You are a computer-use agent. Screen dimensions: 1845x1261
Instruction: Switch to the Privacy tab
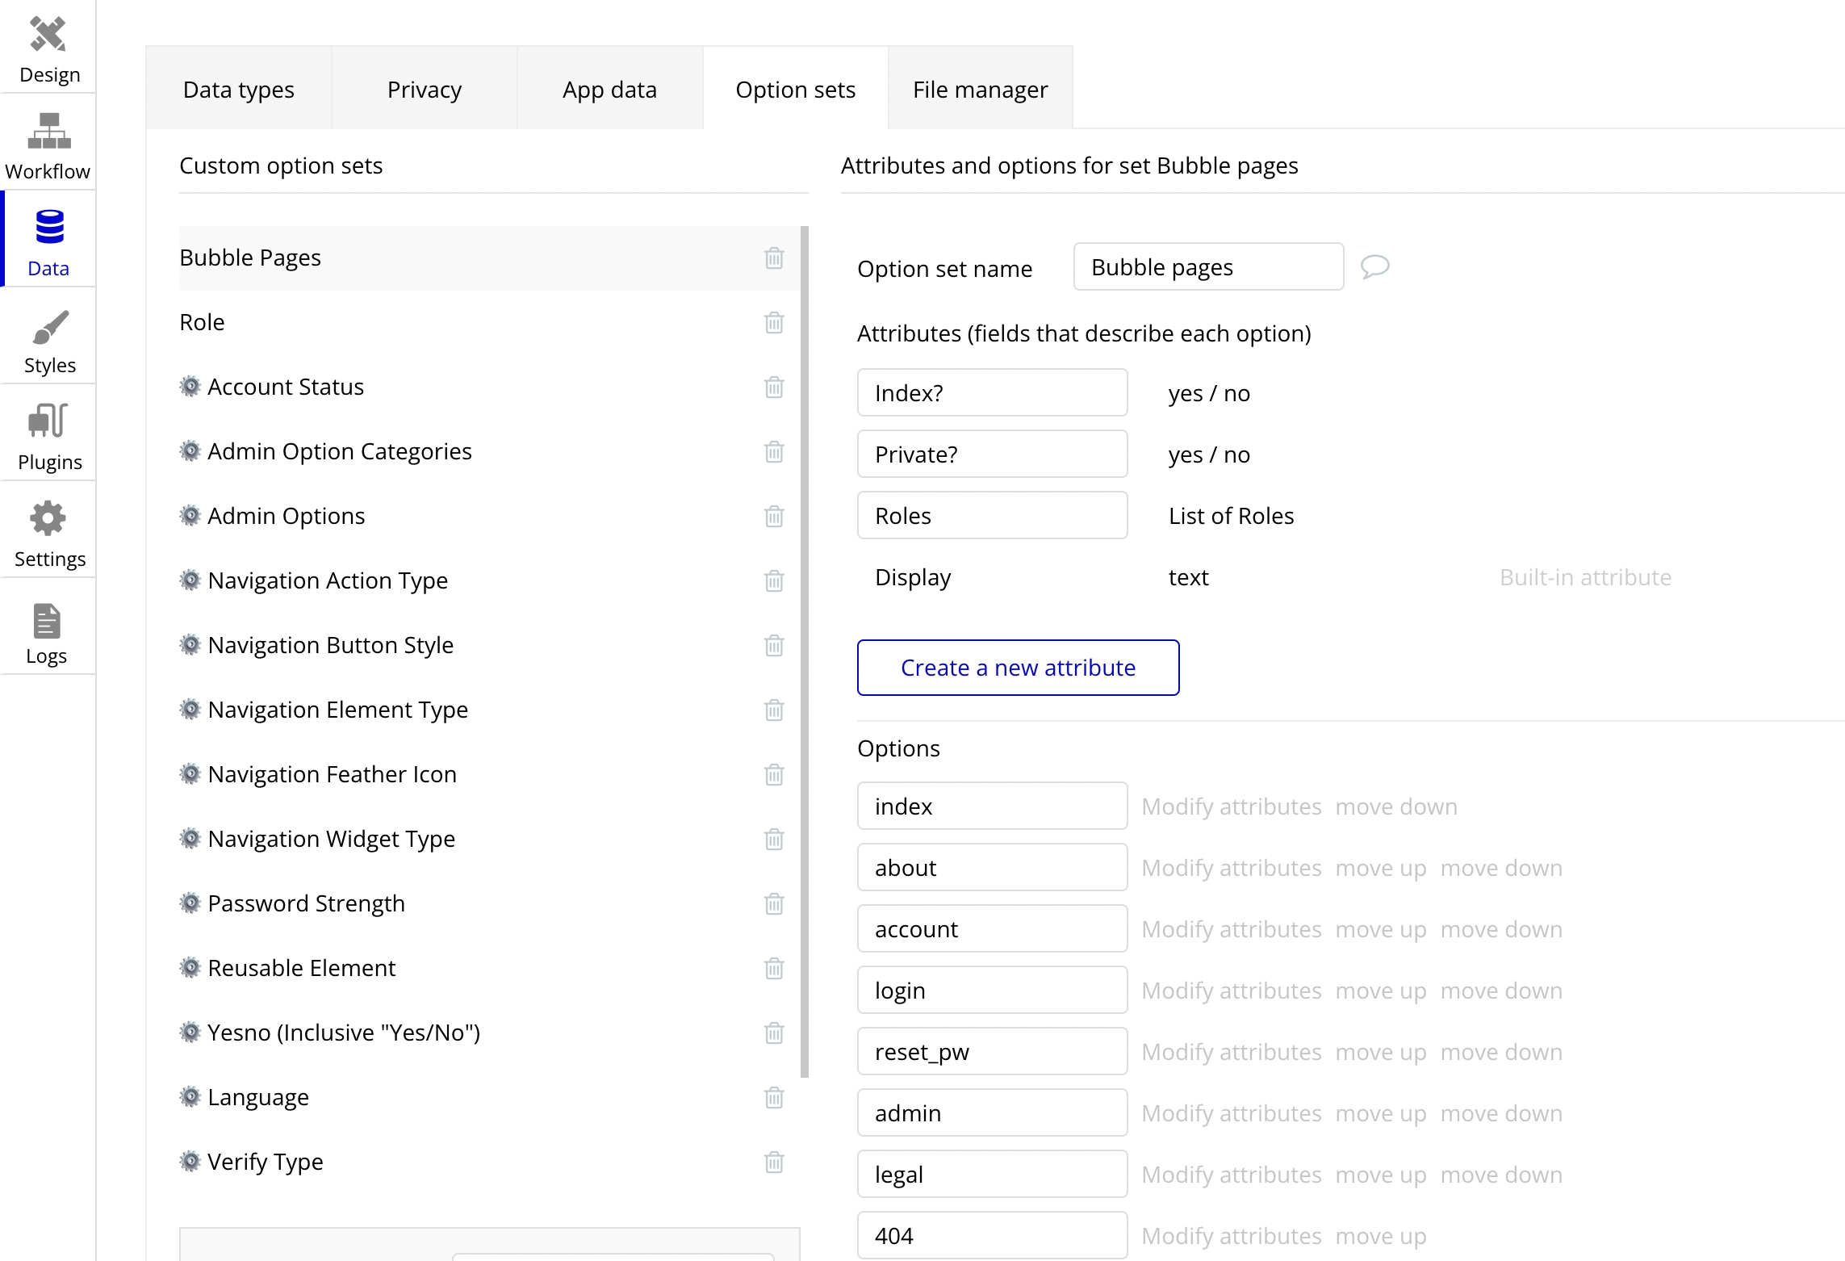pyautogui.click(x=425, y=89)
